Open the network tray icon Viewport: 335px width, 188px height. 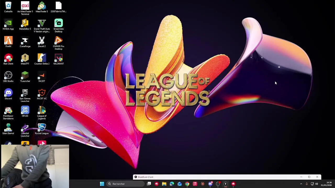[x=312, y=184]
